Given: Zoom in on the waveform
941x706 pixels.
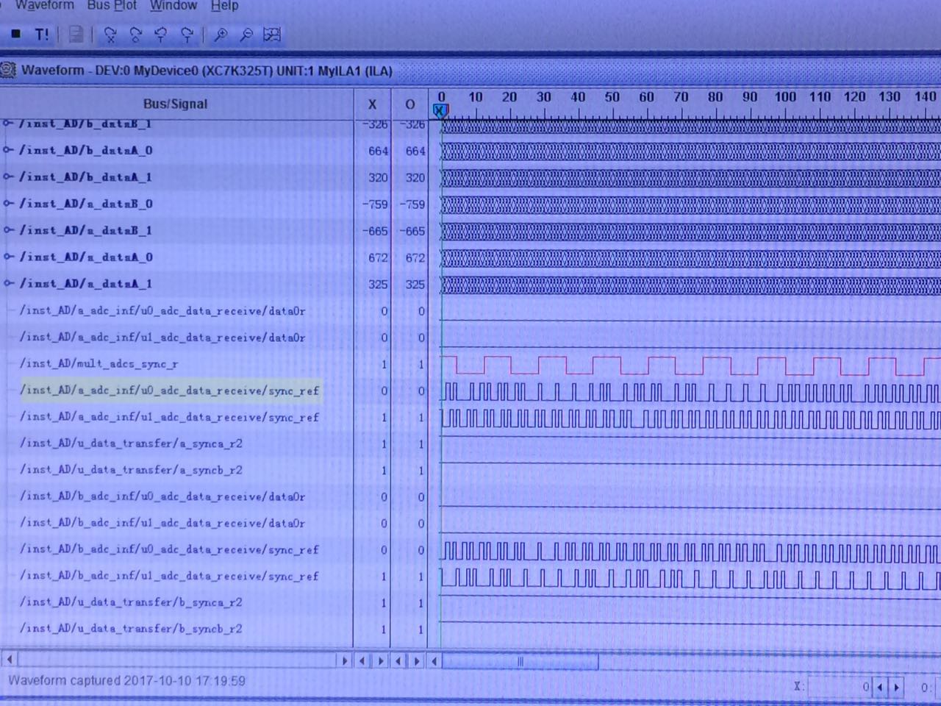Looking at the screenshot, I should point(220,34).
